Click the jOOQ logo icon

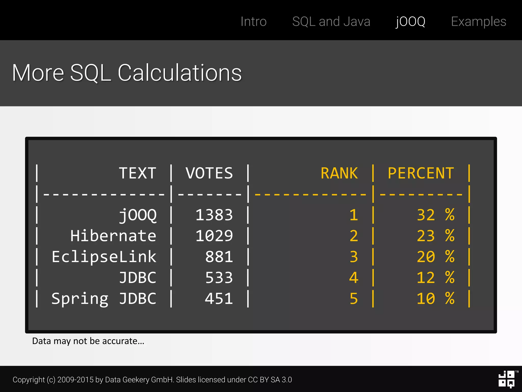click(x=506, y=379)
